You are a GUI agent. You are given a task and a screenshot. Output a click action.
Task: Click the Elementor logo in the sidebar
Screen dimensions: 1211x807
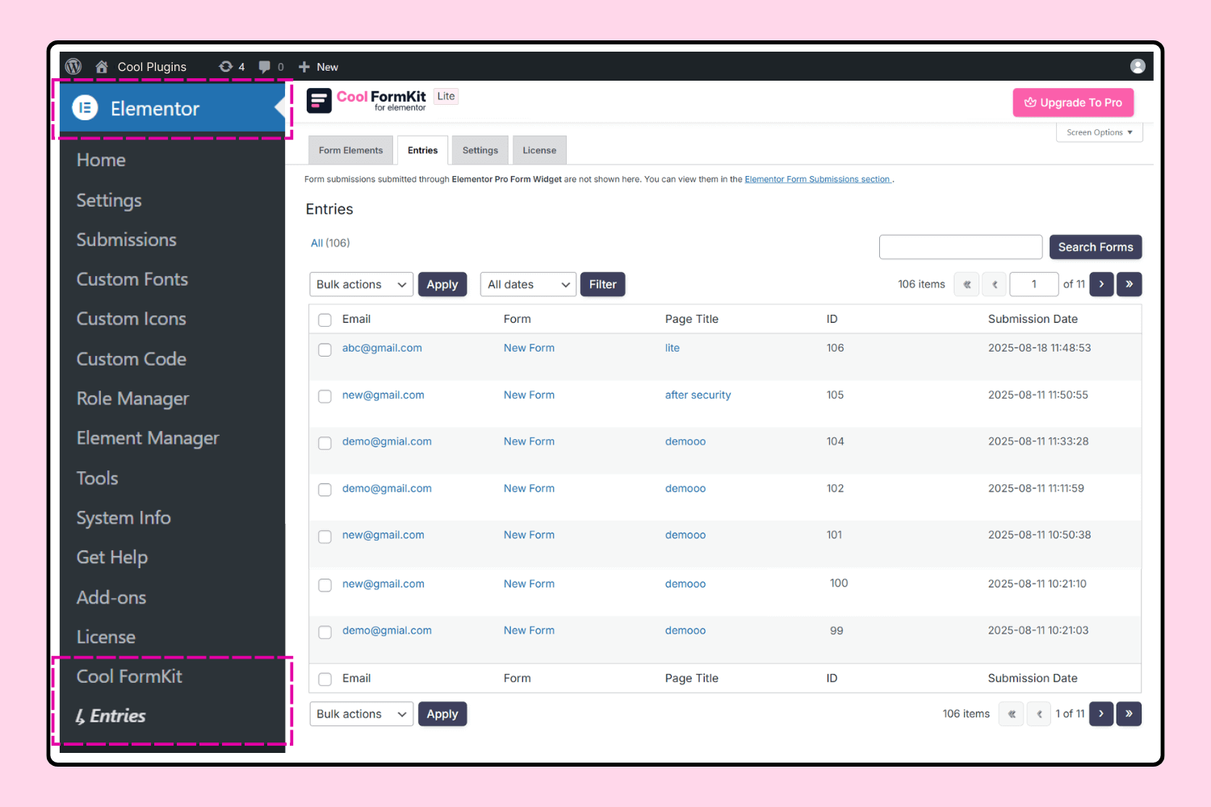[84, 107]
